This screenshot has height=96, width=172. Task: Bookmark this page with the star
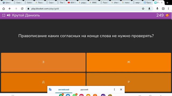pos(143,9)
